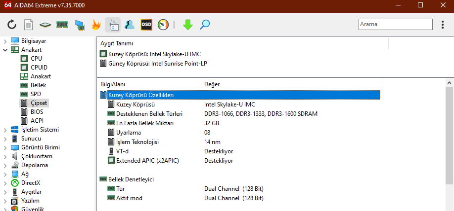
Task: Click the green RAM module toolbar icon
Action: (62, 25)
